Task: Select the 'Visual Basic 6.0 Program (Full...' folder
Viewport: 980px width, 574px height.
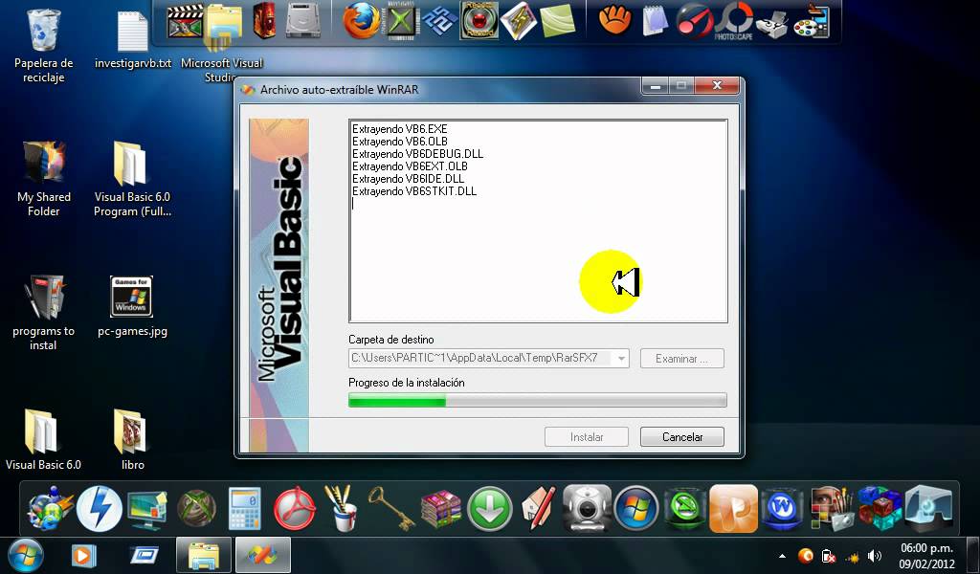Action: point(132,179)
